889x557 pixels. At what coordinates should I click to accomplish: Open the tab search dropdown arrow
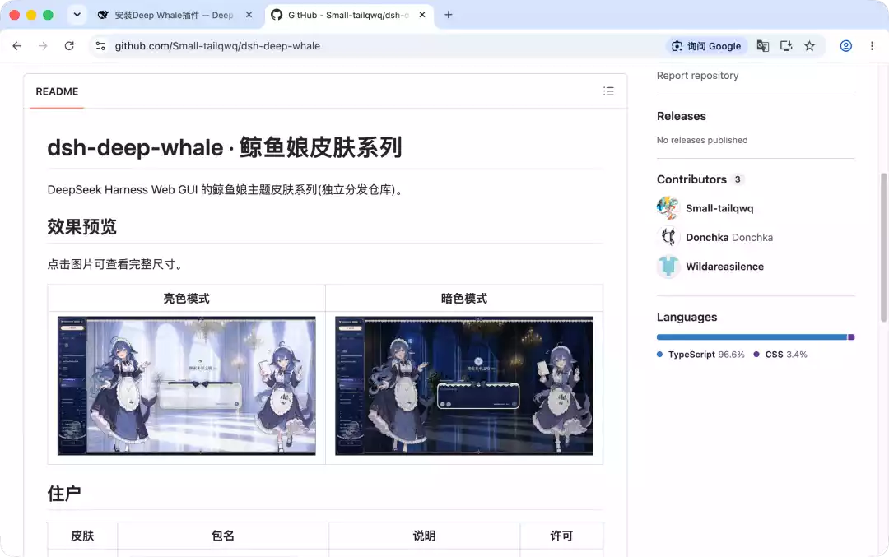[x=77, y=15]
